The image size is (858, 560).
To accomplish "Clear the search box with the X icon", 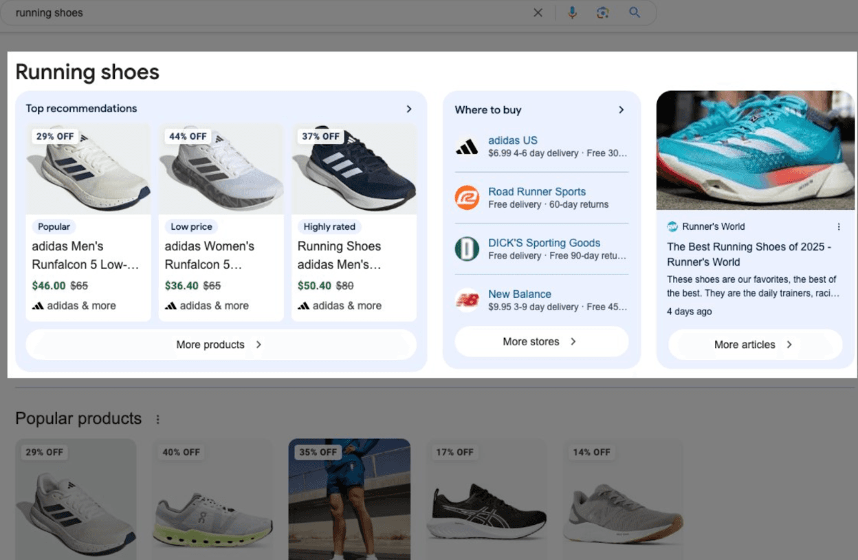I will point(538,12).
